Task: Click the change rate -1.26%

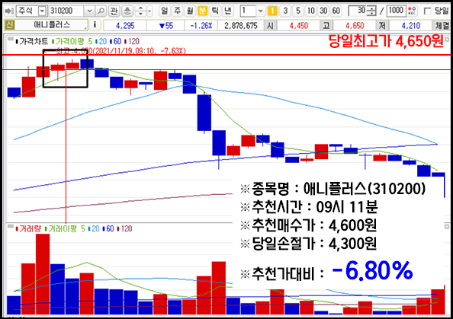Action: (201, 26)
